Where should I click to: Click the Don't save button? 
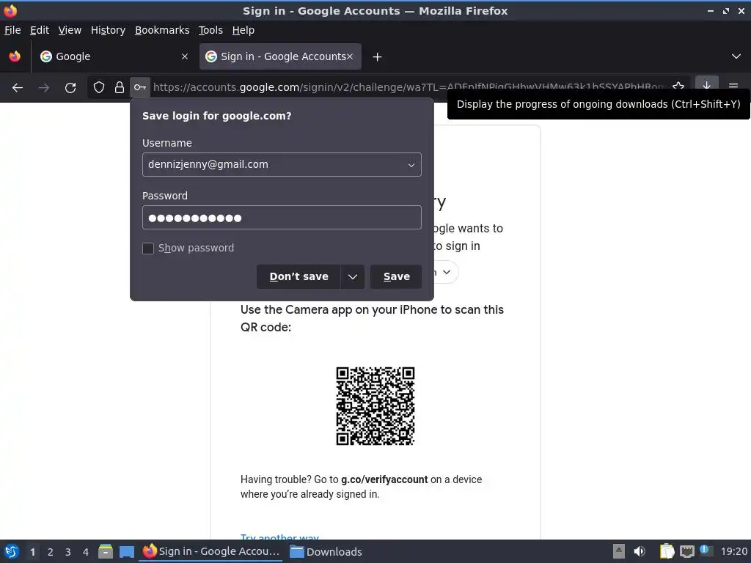298,276
